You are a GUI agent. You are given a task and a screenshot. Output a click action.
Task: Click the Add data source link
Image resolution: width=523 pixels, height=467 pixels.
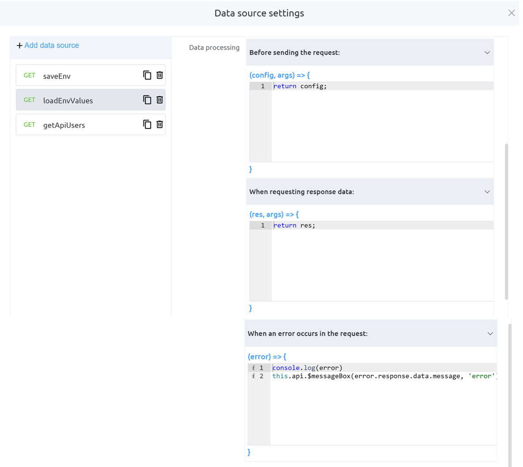click(52, 45)
